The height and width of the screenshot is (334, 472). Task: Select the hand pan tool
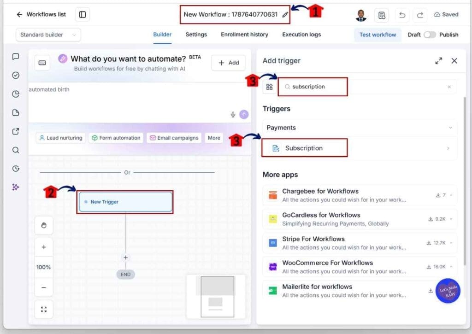pos(44,225)
